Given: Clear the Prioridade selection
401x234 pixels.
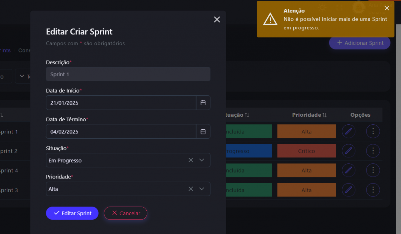Looking at the screenshot, I should [191, 189].
